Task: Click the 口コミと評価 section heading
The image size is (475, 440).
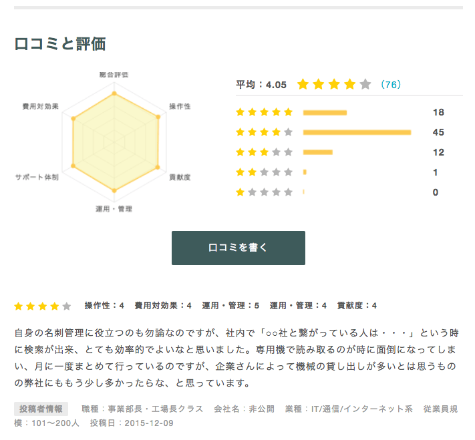Action: pyautogui.click(x=60, y=44)
